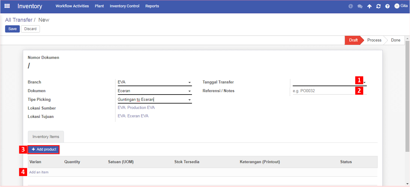The width and height of the screenshot is (410, 196).
Task: Expand the Branch dropdown showing EVA
Action: click(x=154, y=82)
